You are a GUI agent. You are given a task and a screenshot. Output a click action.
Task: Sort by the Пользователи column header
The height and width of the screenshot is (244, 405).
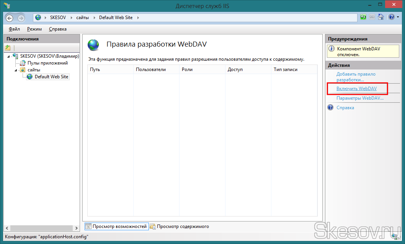(x=151, y=69)
